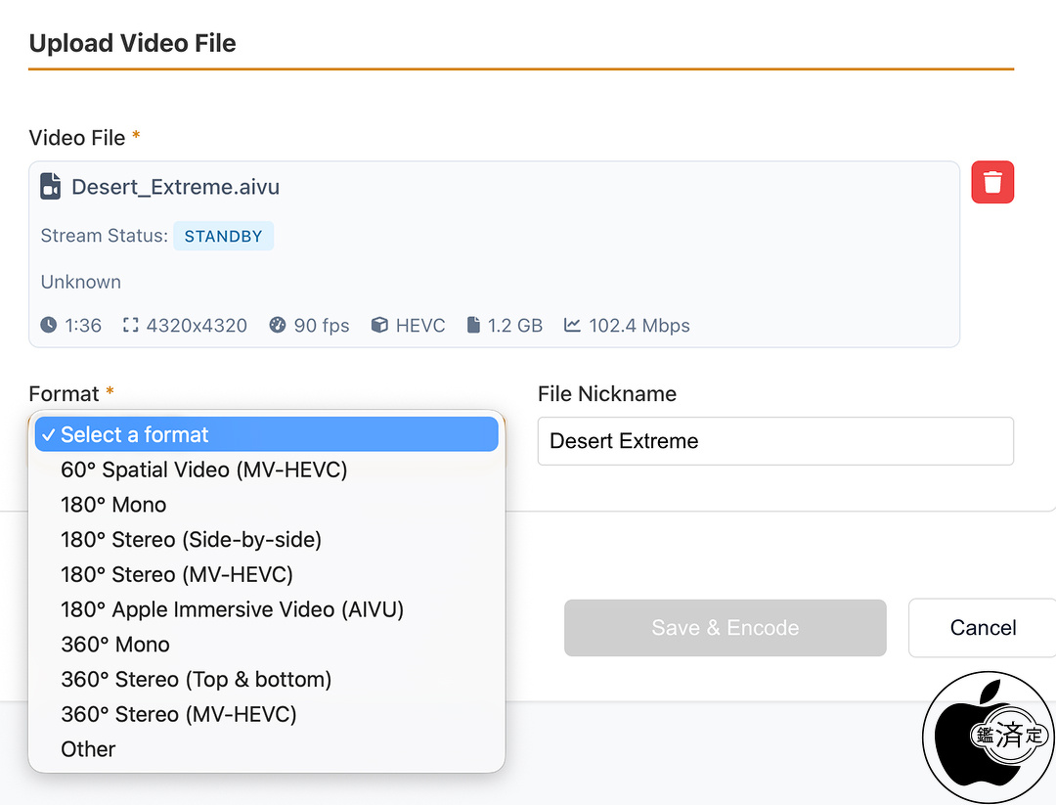Click the video file icon beside Desert_Extreme.aivu
The width and height of the screenshot is (1056, 805).
point(51,187)
